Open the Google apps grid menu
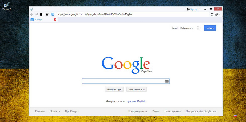 [199, 28]
